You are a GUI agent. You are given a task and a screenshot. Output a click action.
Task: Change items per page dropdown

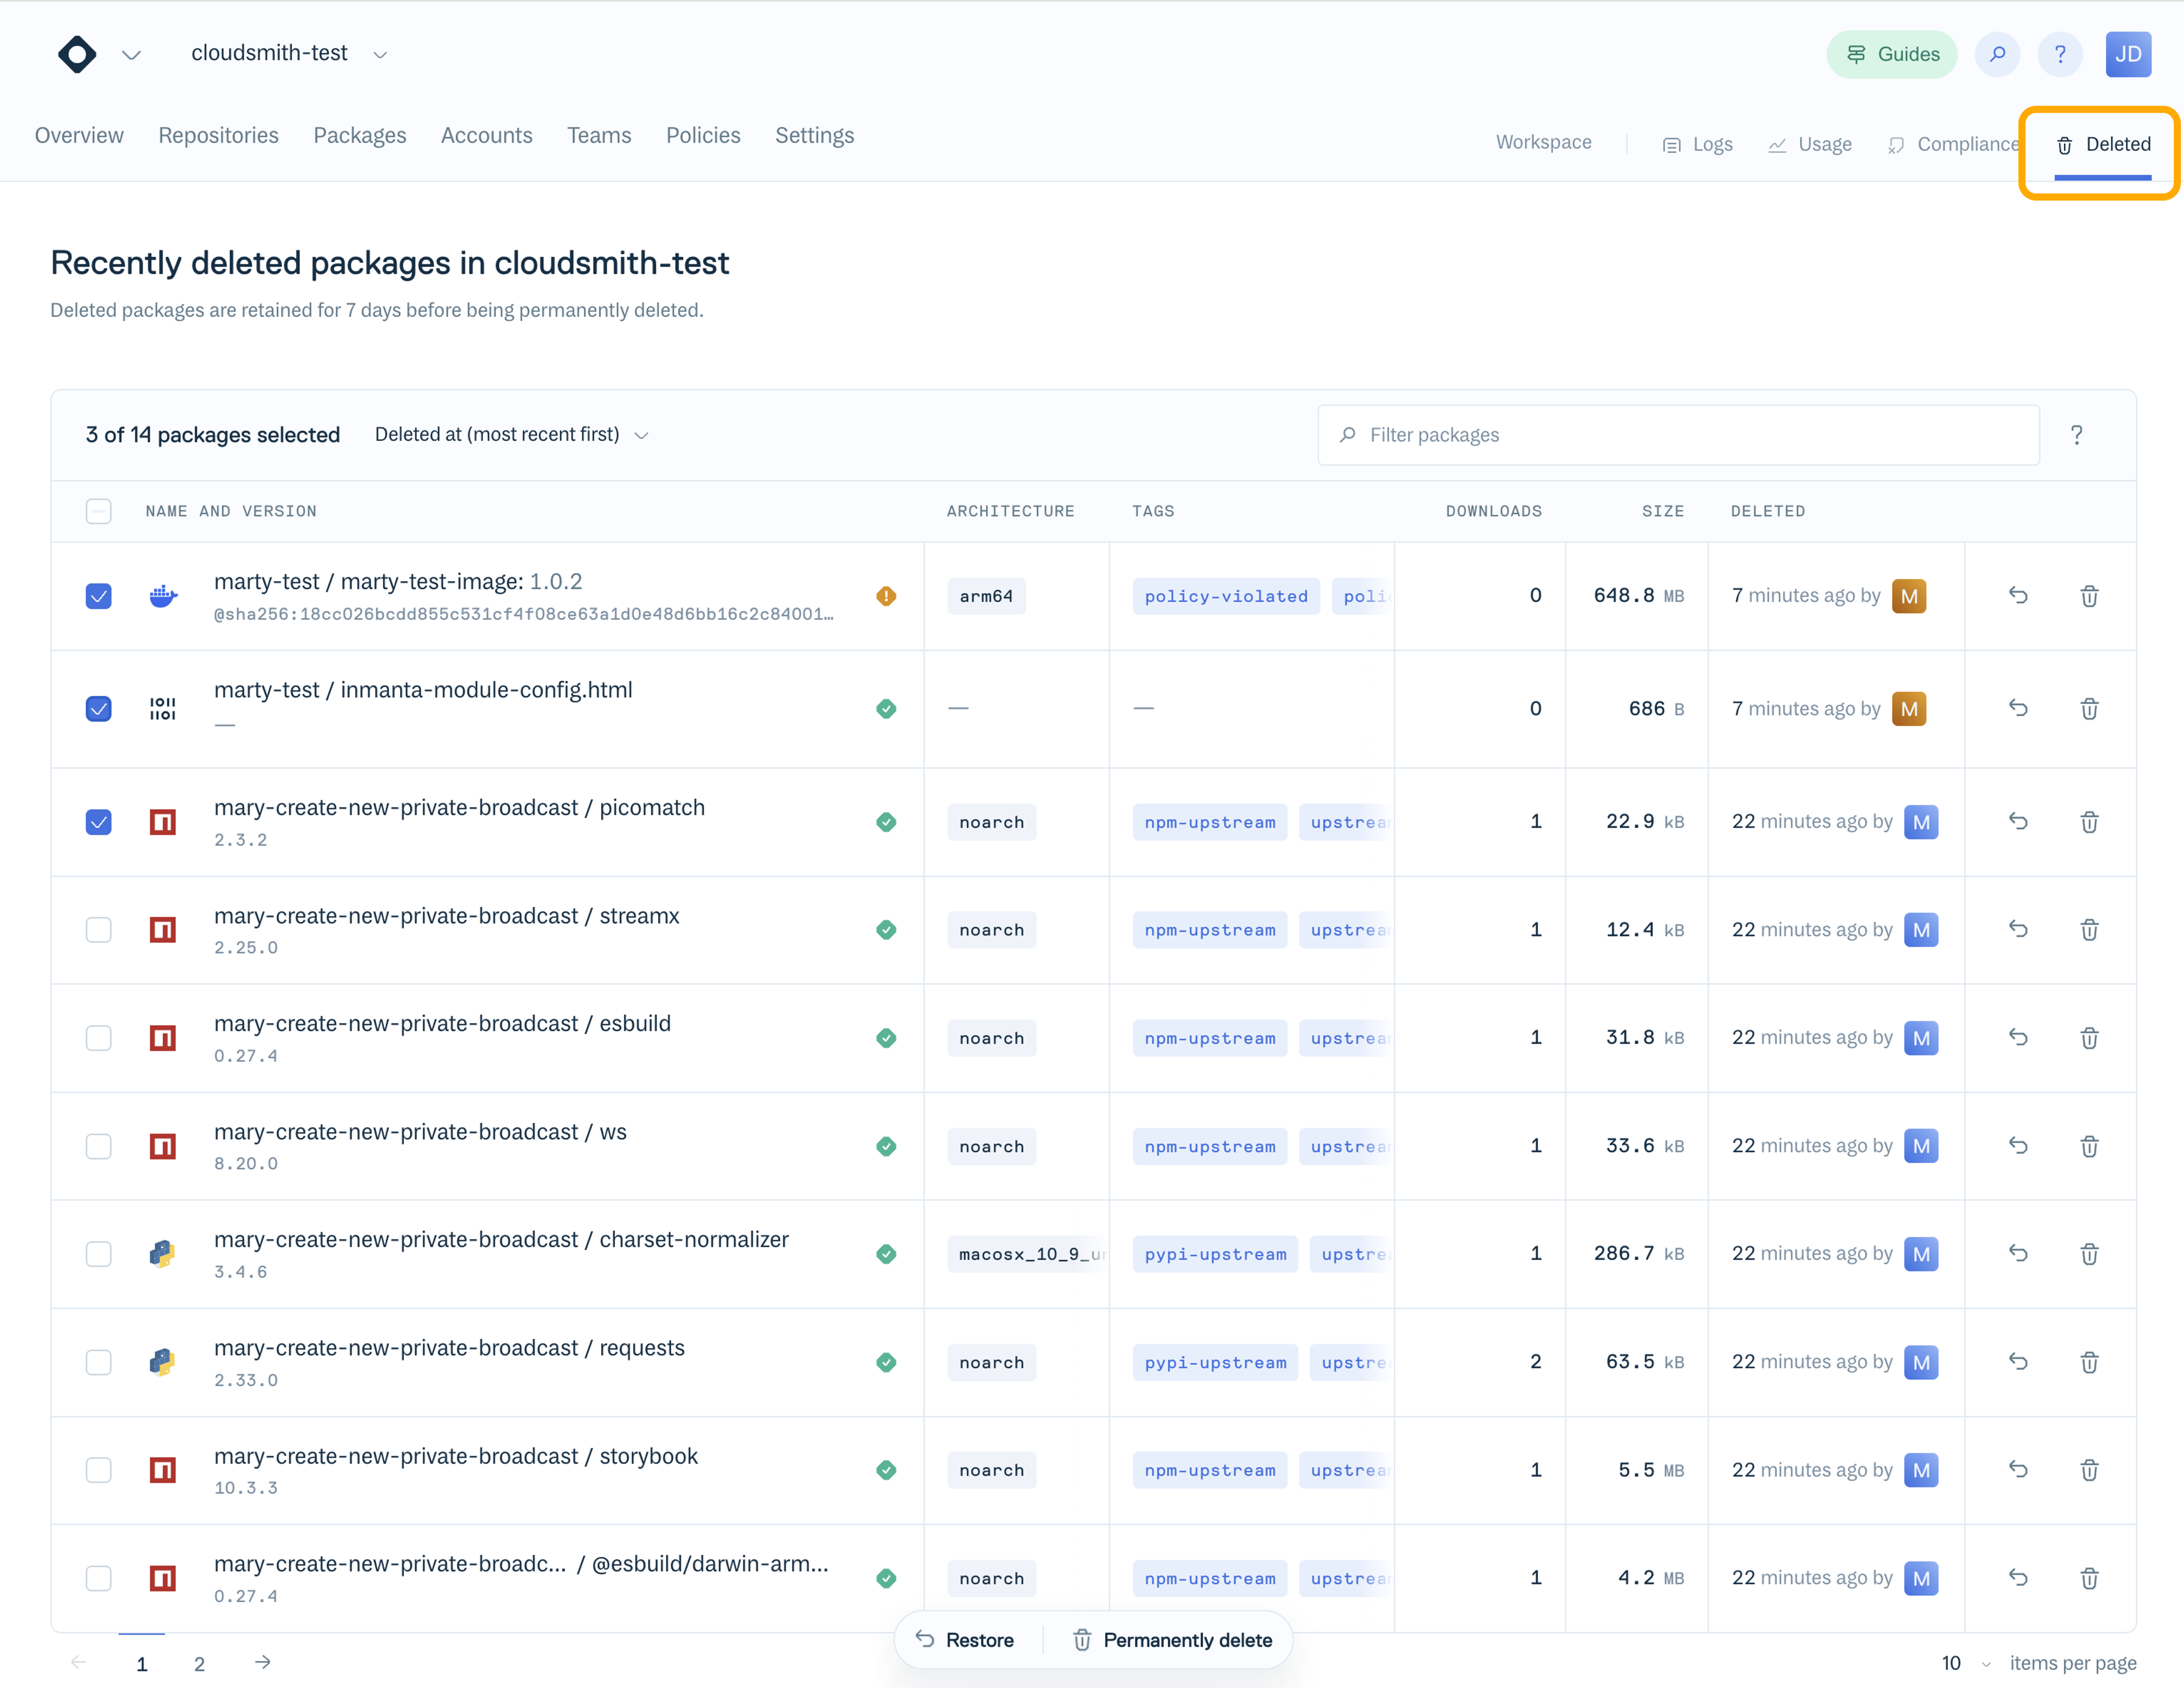1965,1663
